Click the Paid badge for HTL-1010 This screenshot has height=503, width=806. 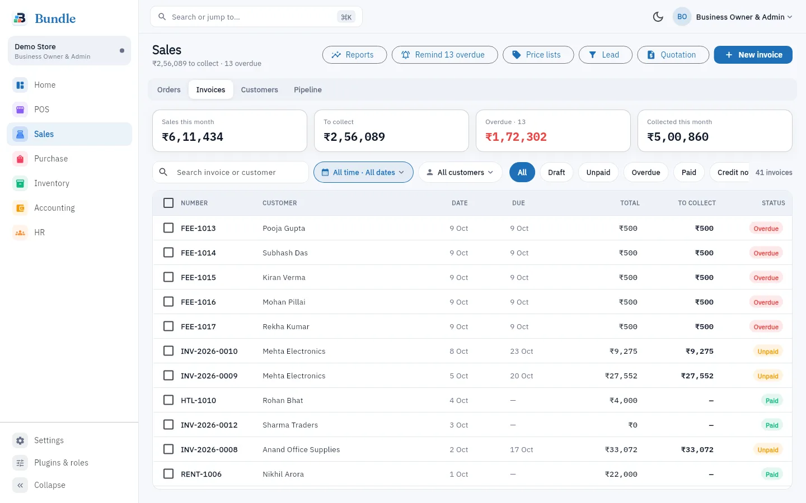coord(772,400)
